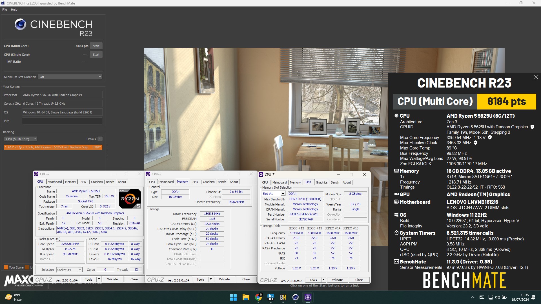The width and height of the screenshot is (541, 304).
Task: Start the CPU (Multi Core) test
Action: click(x=96, y=46)
